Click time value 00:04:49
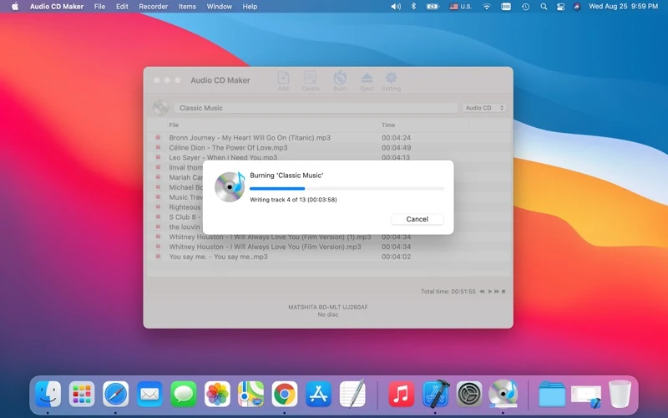Image resolution: width=668 pixels, height=418 pixels. pos(396,148)
